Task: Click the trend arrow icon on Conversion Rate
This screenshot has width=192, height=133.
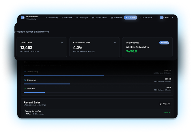Action: (x=115, y=43)
